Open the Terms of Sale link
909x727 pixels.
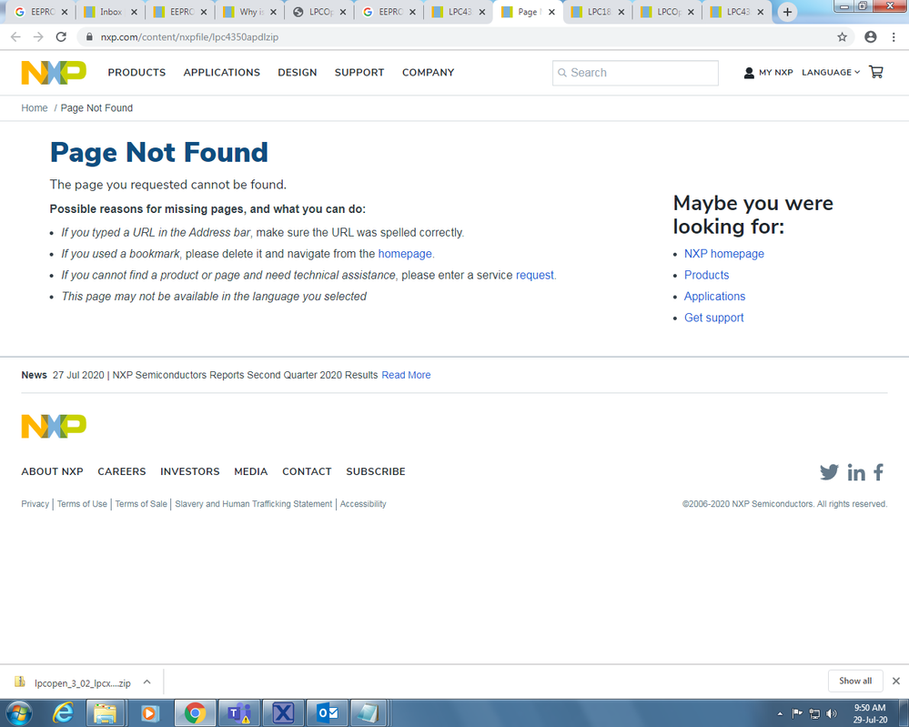coord(141,504)
